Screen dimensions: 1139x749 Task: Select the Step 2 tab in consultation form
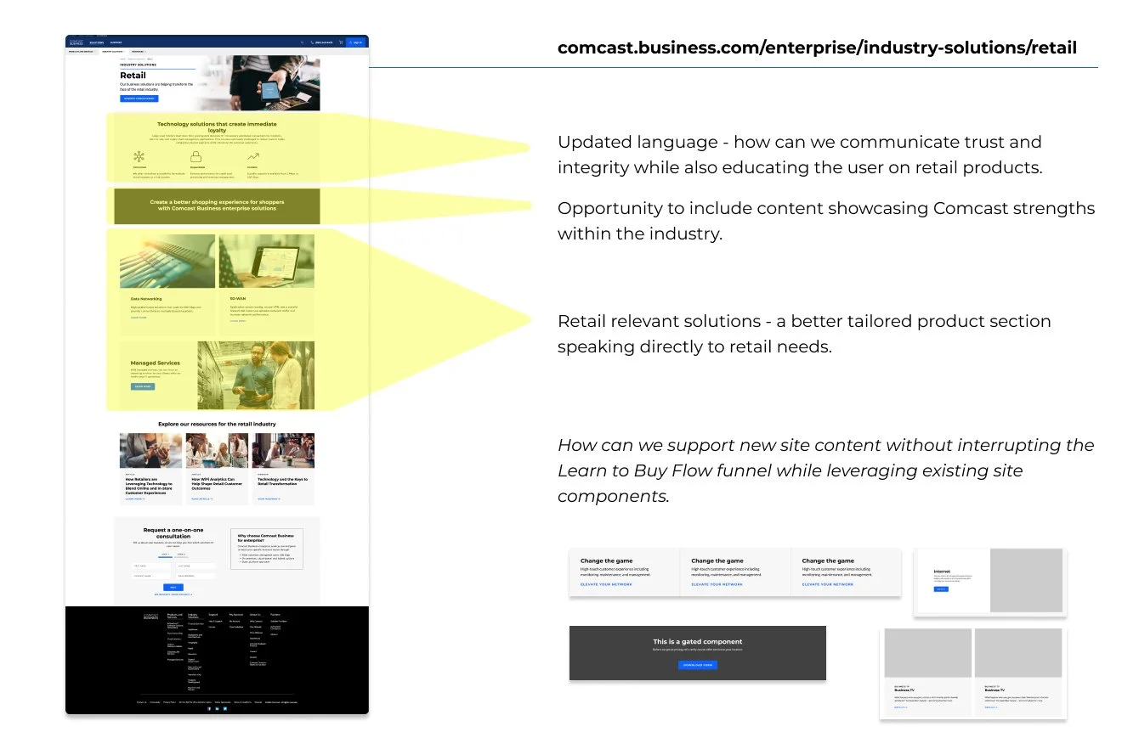point(181,555)
